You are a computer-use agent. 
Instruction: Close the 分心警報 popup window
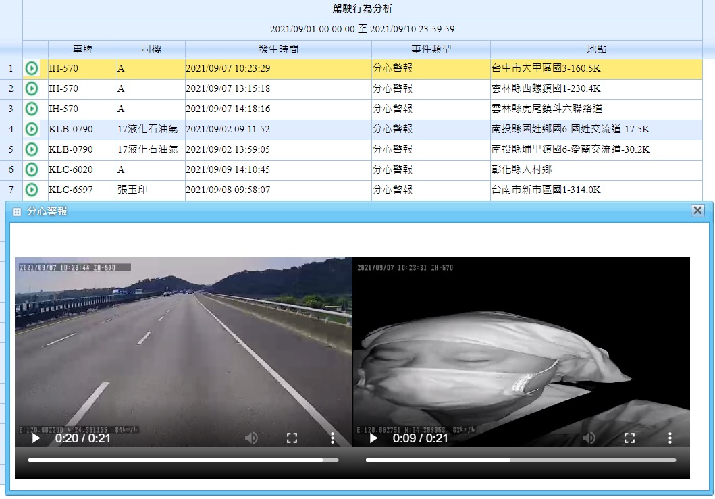(697, 210)
